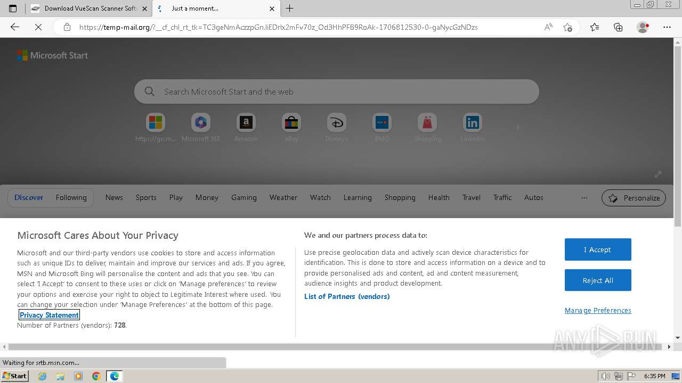Open the Money category

[207, 197]
